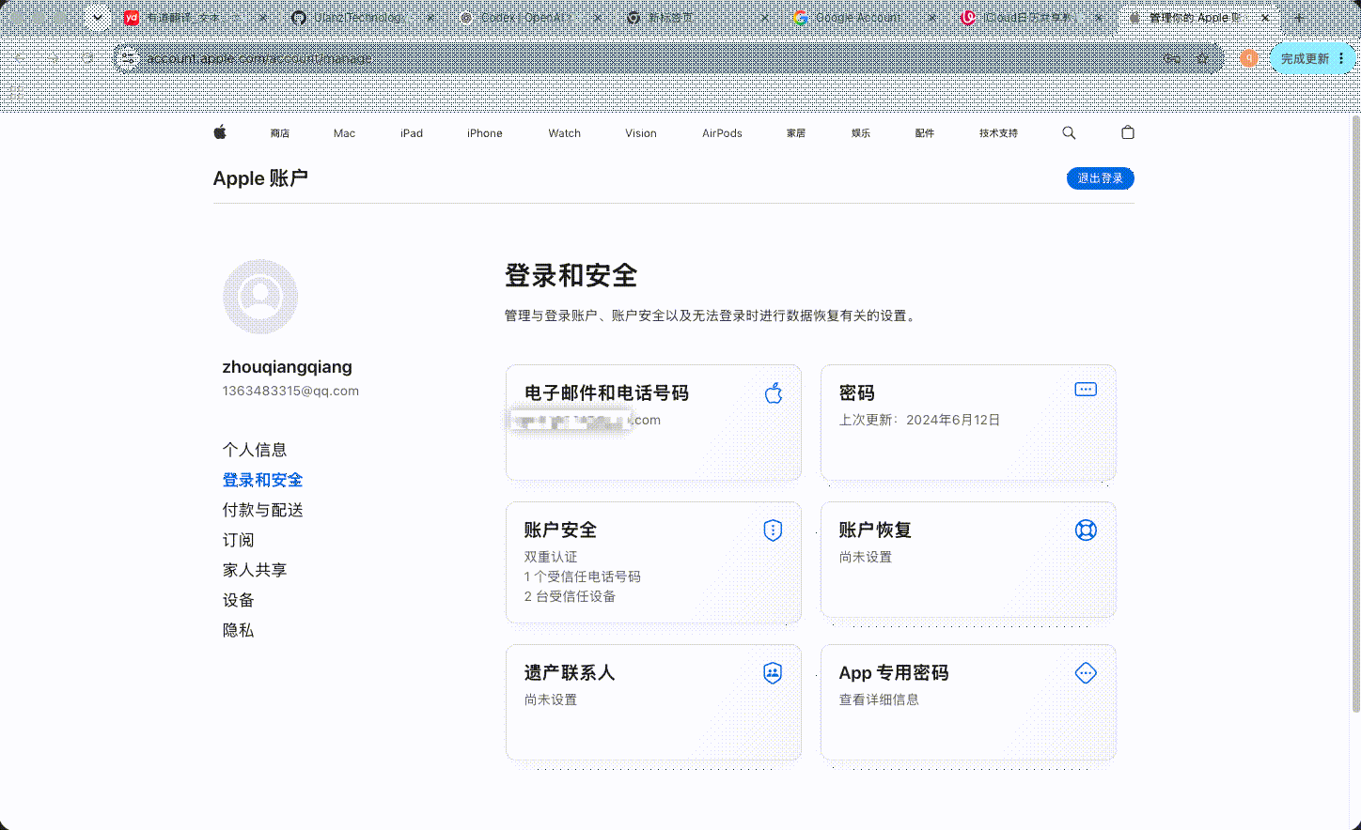The width and height of the screenshot is (1361, 830).
Task: Open 商店 in the Apple navigation
Action: pos(280,133)
